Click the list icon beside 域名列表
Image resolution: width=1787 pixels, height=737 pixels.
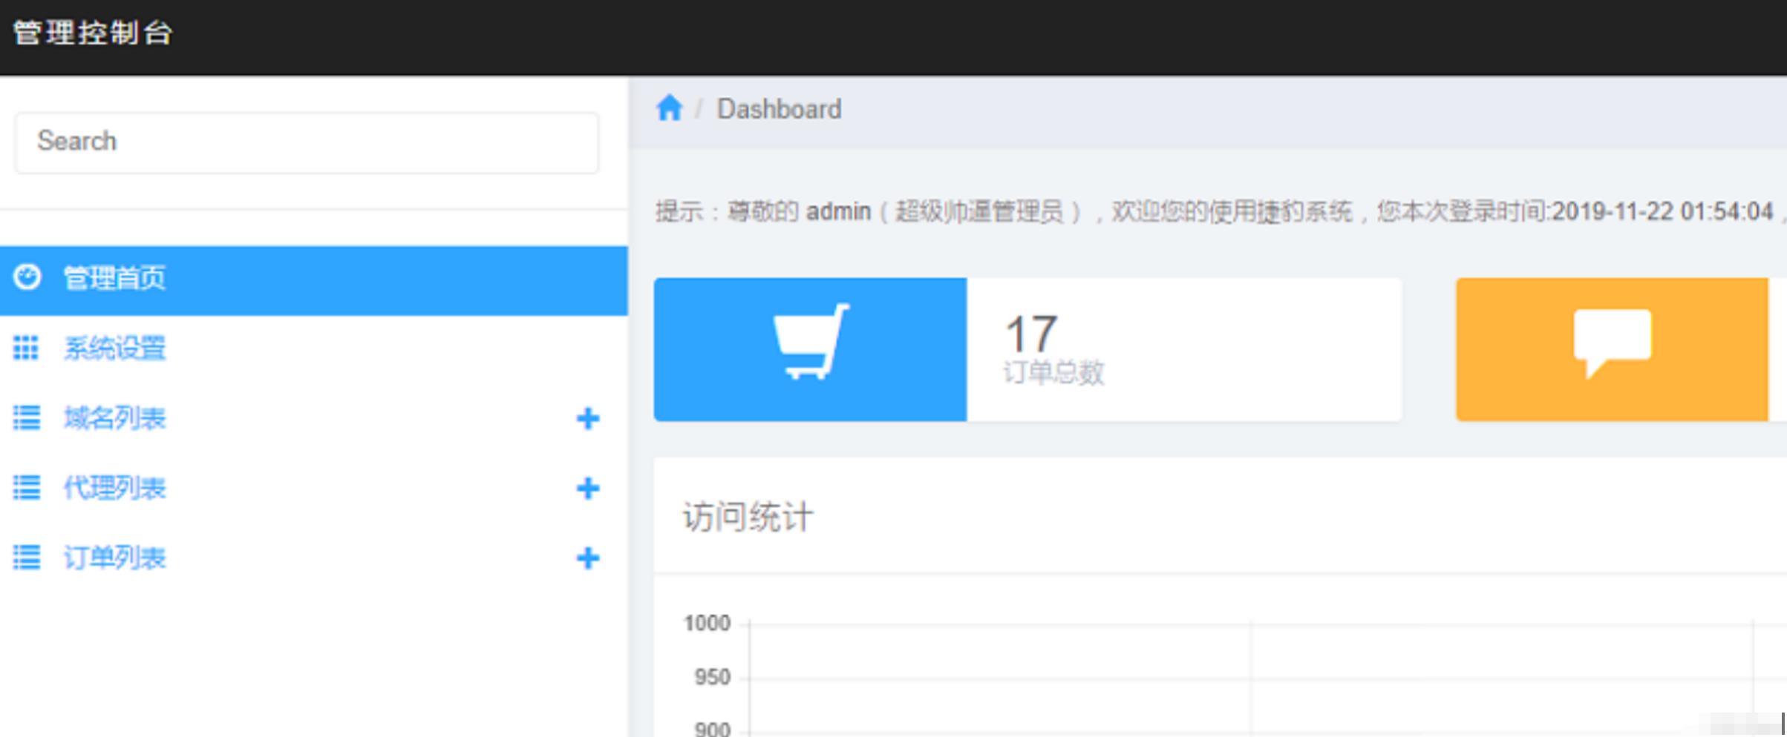(27, 418)
